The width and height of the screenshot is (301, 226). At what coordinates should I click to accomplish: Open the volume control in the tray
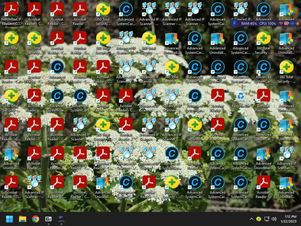[x=274, y=219]
